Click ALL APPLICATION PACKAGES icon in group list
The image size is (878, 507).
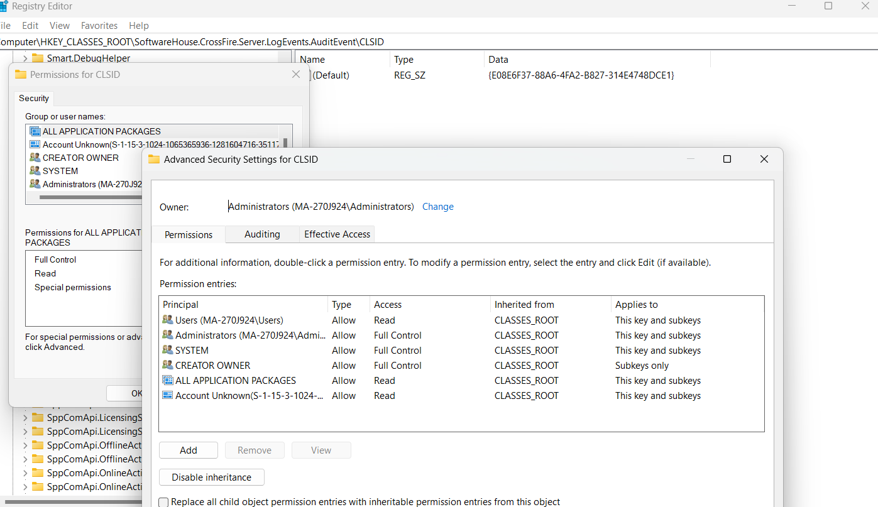click(x=35, y=131)
